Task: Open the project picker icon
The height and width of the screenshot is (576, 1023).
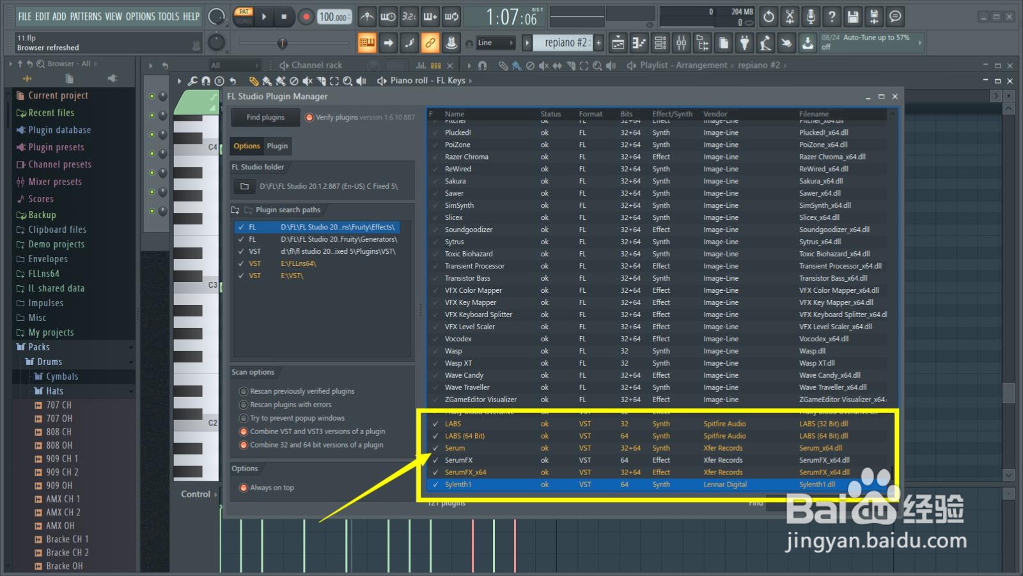Action: tap(723, 43)
